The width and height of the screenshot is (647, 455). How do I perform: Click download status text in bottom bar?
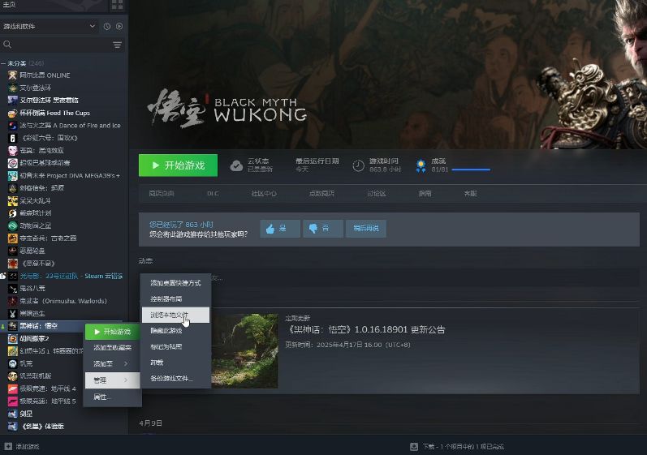pos(464,446)
